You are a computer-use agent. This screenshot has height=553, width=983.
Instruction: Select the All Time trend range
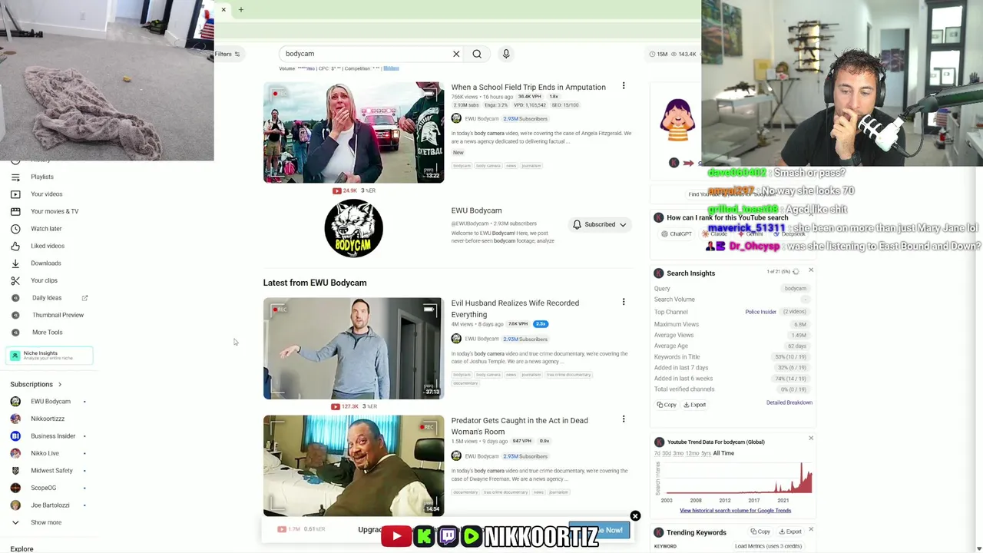click(x=723, y=453)
